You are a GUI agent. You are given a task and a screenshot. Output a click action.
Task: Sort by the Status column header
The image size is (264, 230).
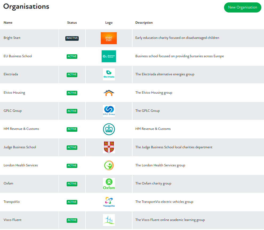pyautogui.click(x=72, y=23)
